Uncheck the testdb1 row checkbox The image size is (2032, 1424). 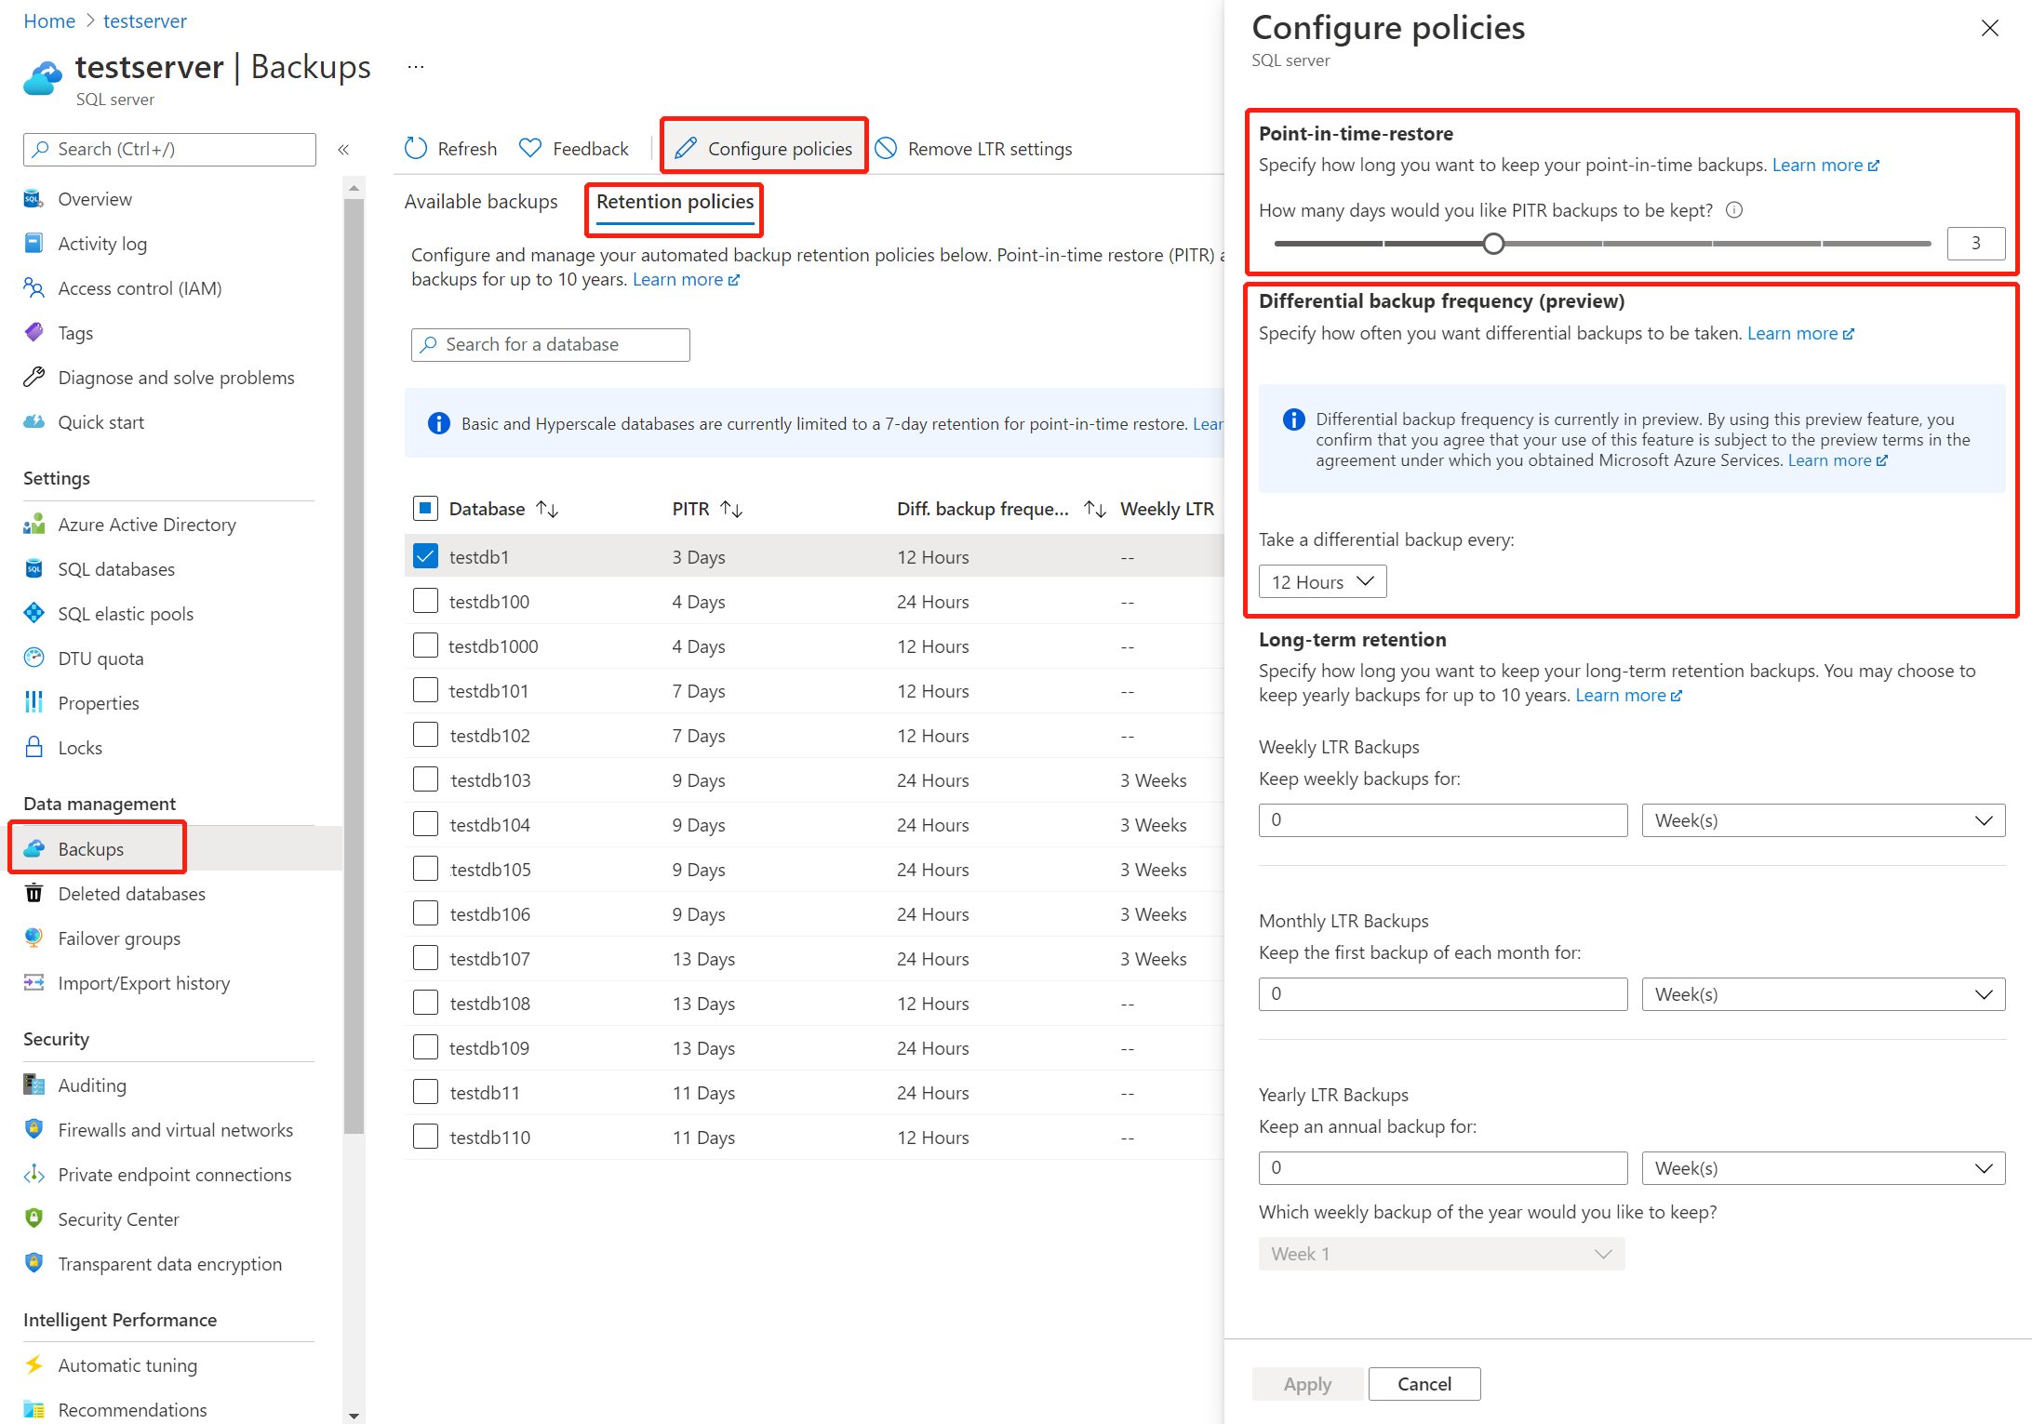[x=425, y=557]
